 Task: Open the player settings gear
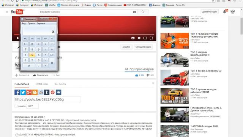point(139,38)
